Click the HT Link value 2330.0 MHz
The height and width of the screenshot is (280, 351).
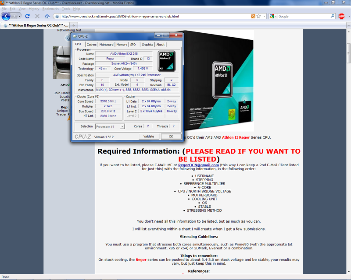(x=108, y=116)
